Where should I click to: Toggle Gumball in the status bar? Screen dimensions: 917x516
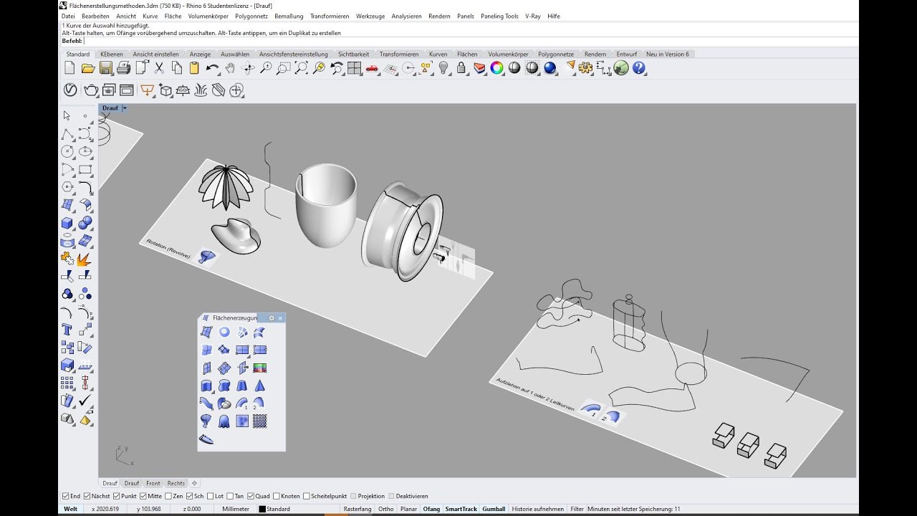tap(494, 509)
